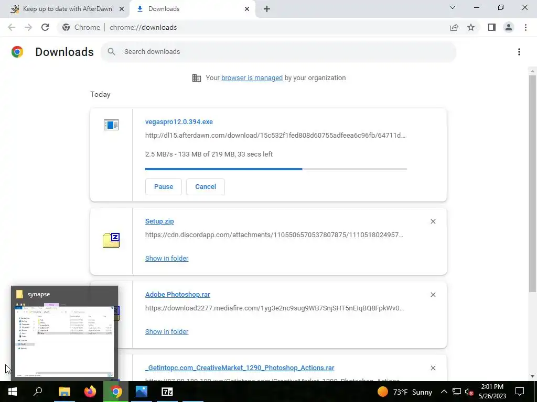
Task: Open the clock showing 2:01 PM
Action: [x=492, y=392]
